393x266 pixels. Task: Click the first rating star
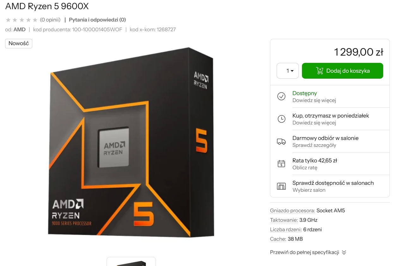point(8,20)
